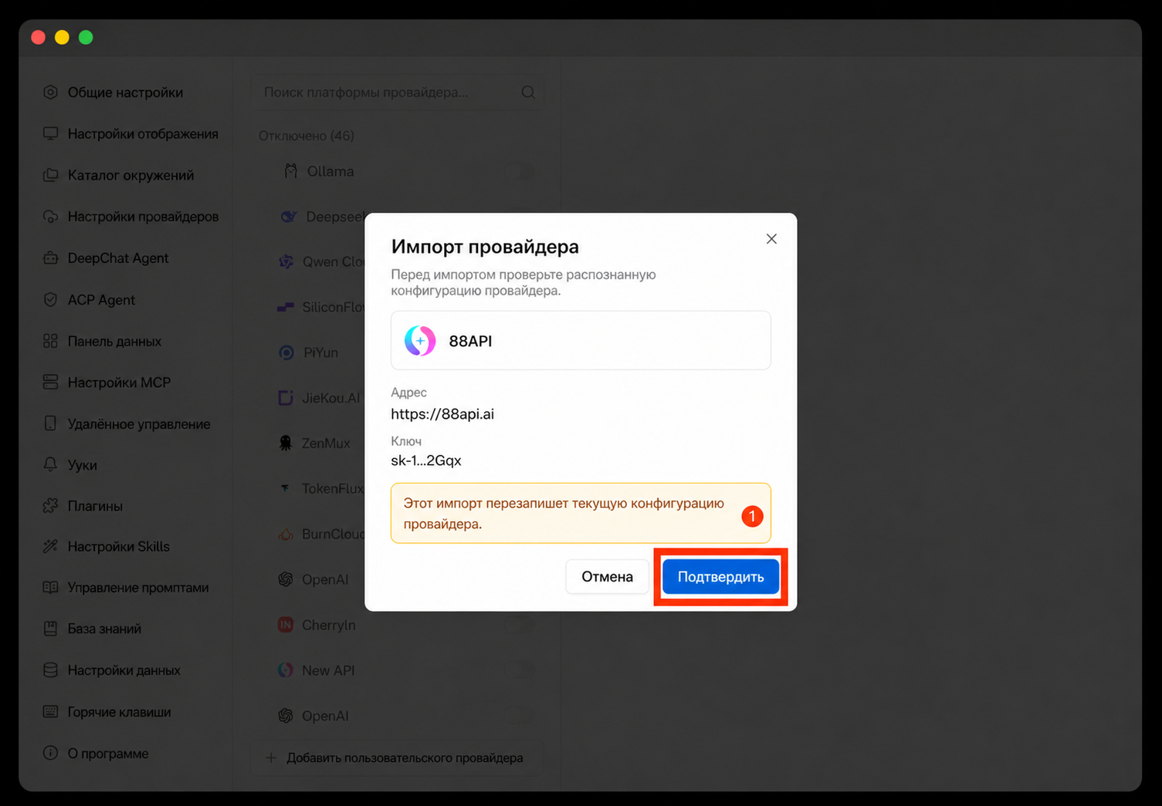Select the ACP Agent shield icon
This screenshot has width=1162, height=806.
point(50,299)
